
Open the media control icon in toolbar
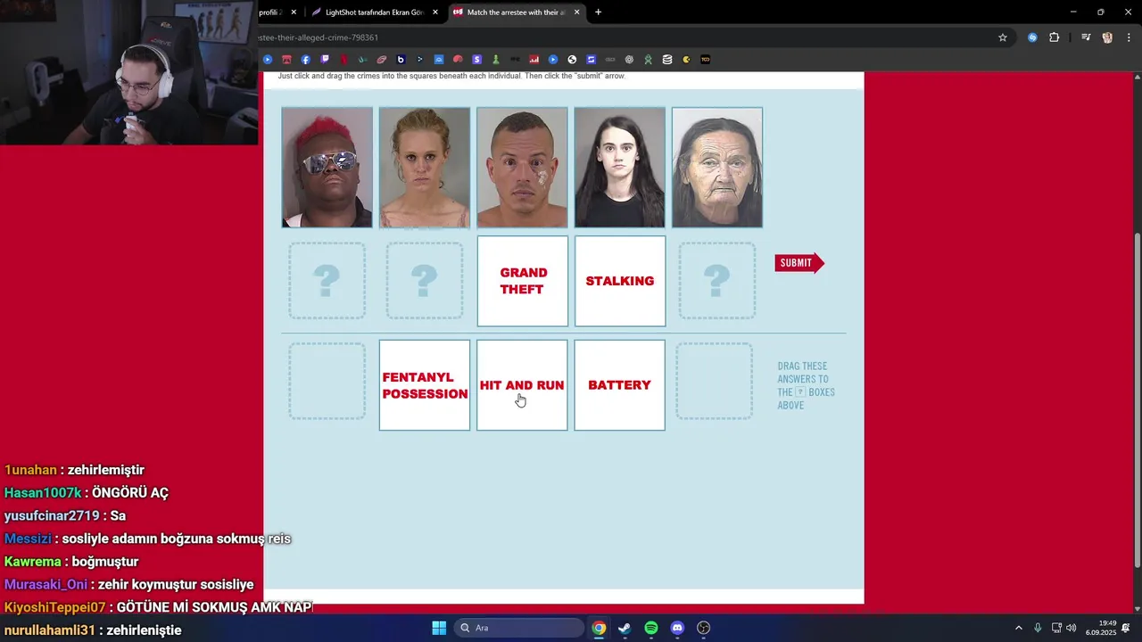point(1086,37)
